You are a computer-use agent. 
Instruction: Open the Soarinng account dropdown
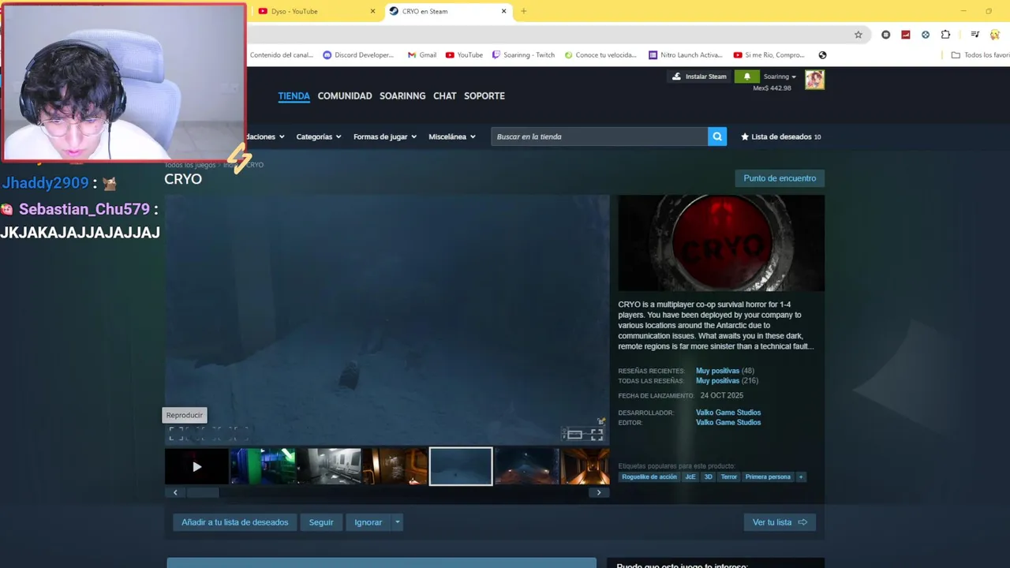tap(780, 77)
